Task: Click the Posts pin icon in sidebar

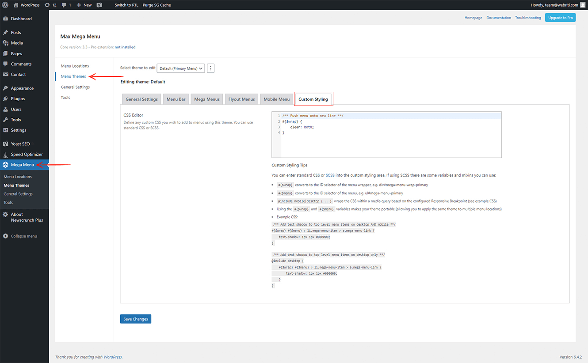Action: point(5,33)
